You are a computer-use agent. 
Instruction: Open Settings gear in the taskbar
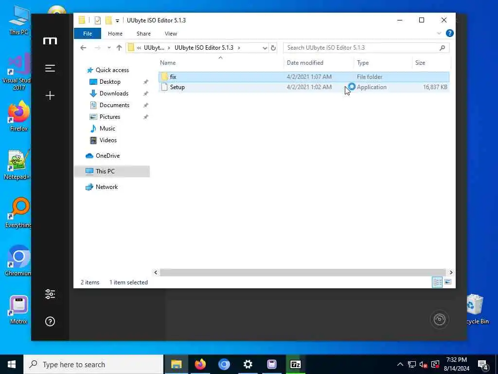pos(248,364)
